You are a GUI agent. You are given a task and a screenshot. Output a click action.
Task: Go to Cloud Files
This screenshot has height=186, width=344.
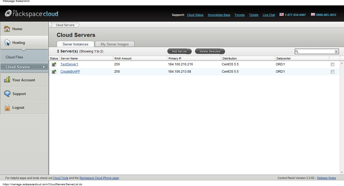click(14, 57)
